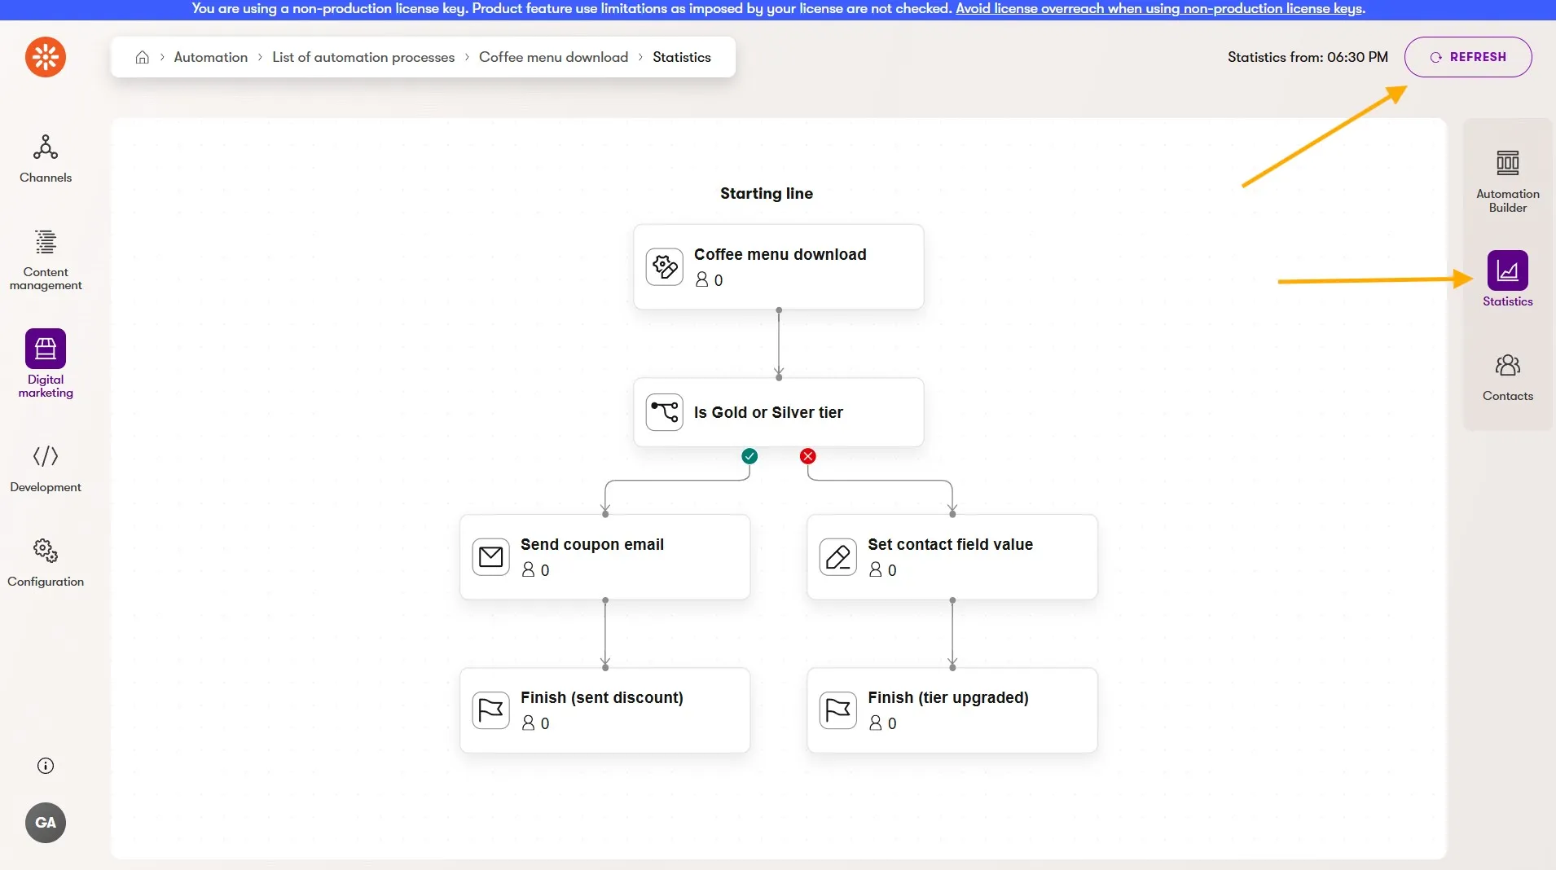The image size is (1556, 870).
Task: Click Automation breadcrumb link
Action: coord(210,57)
